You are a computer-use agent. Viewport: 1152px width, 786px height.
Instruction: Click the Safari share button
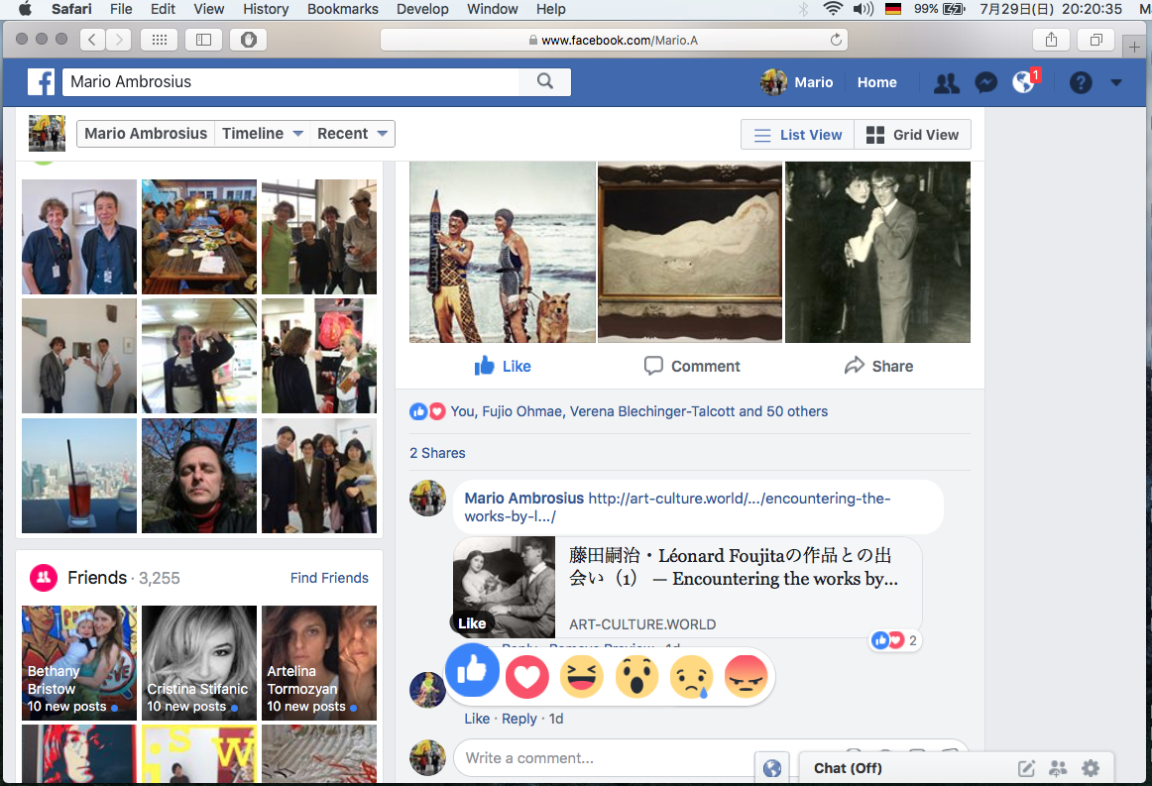pyautogui.click(x=1051, y=40)
